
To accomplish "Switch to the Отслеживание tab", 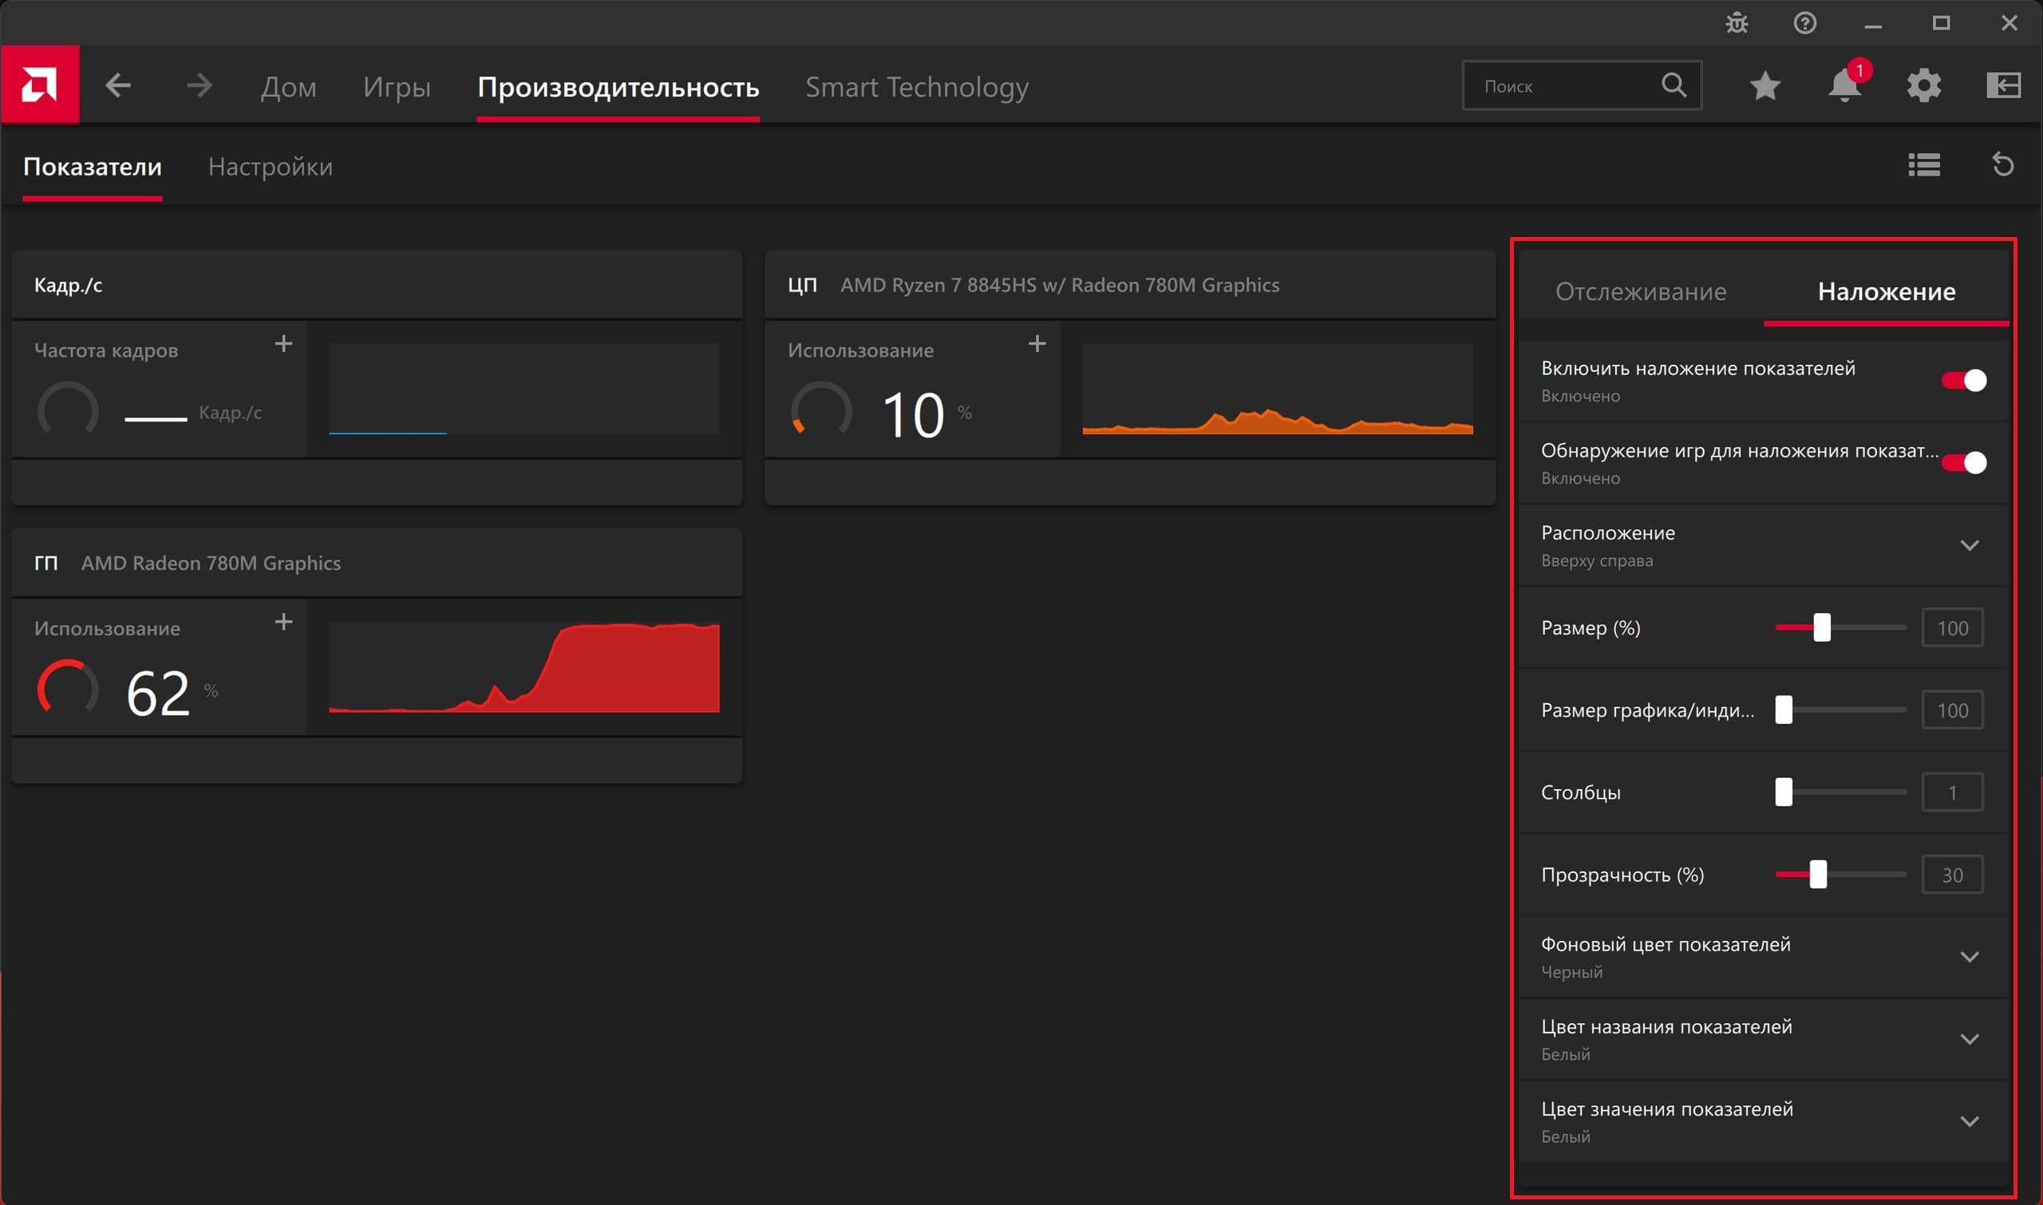I will pos(1641,291).
